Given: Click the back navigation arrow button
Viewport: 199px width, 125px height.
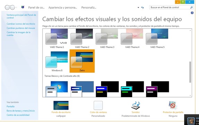Looking at the screenshot, I should [7, 7].
